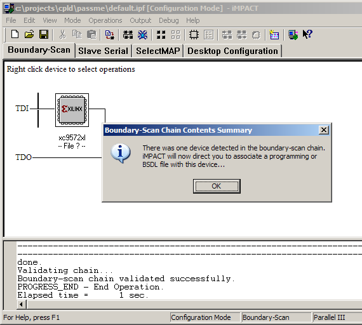362x325 pixels.
Task: Click the black four-squares toolbar icon
Action: point(161,35)
